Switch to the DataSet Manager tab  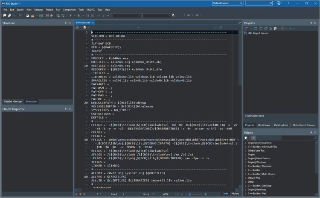coord(13,101)
